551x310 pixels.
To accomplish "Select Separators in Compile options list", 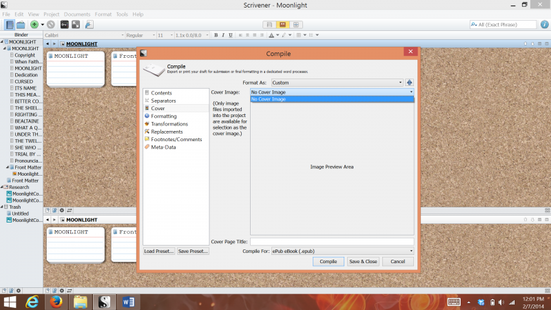I will pos(163,101).
